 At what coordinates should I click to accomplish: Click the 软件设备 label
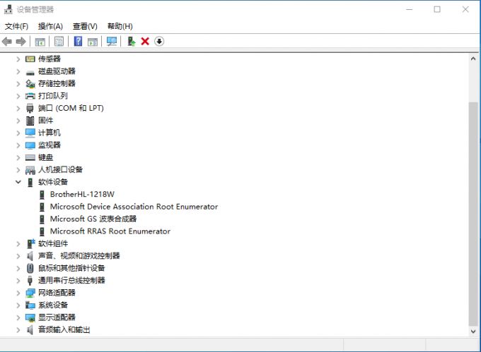pyautogui.click(x=53, y=182)
